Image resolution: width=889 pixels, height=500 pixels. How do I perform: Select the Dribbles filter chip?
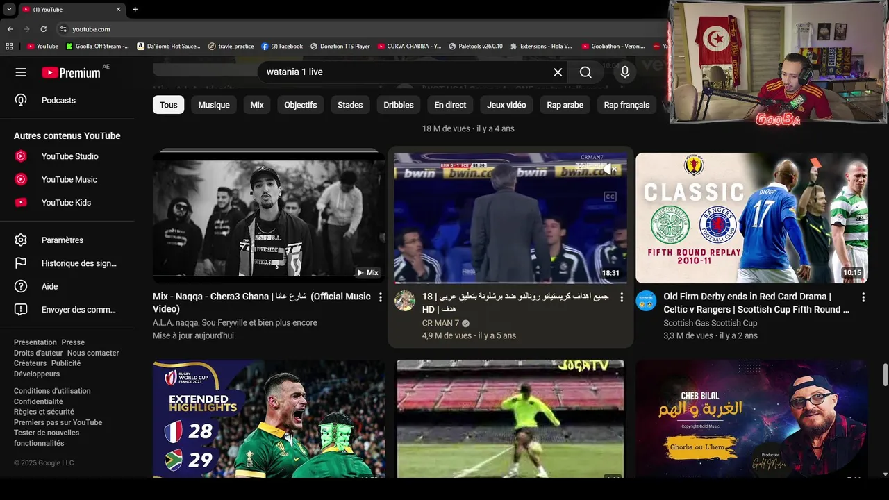pos(399,105)
